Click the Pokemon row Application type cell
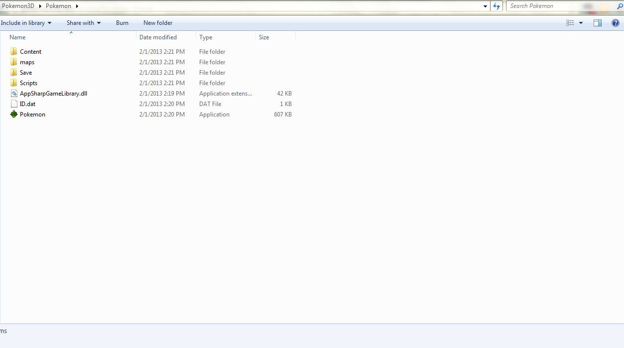 214,115
